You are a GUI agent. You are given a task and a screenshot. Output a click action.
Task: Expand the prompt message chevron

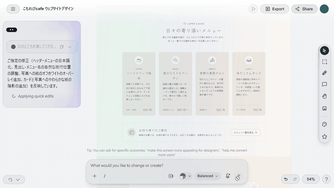pyautogui.click(x=70, y=47)
